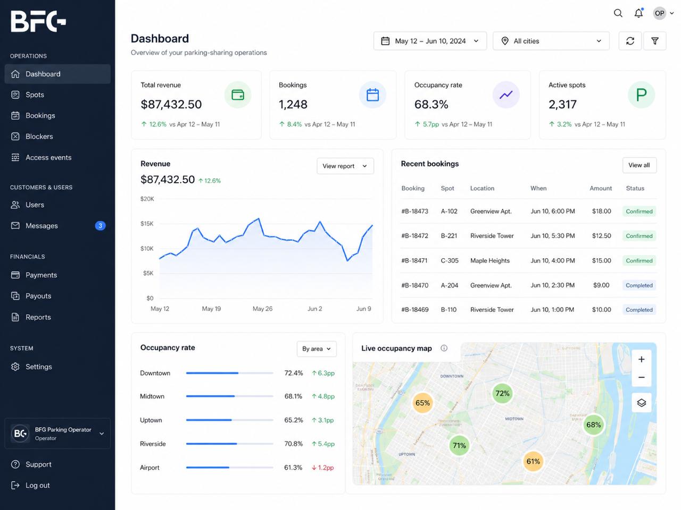Open Blockers in sidebar
Viewport: 681px width, 510px height.
[57, 137]
